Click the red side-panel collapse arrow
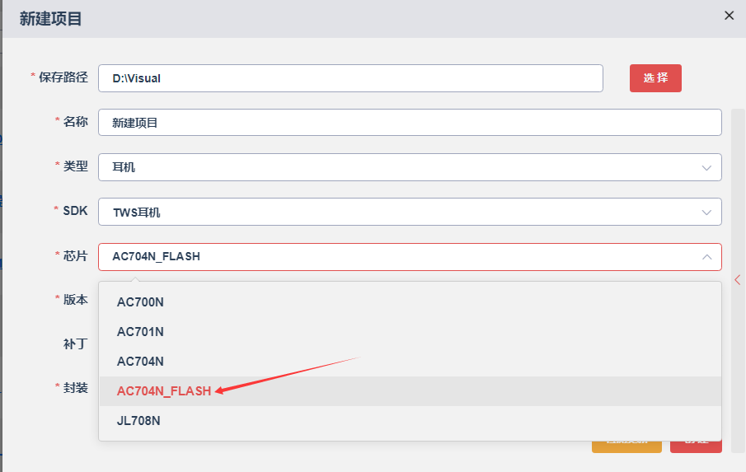 click(738, 280)
